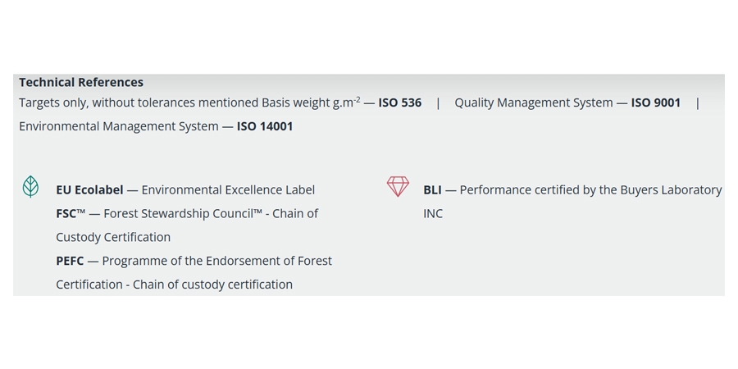Click the Environmental Management System text
Image resolution: width=738 pixels, height=369 pixels.
tap(119, 126)
